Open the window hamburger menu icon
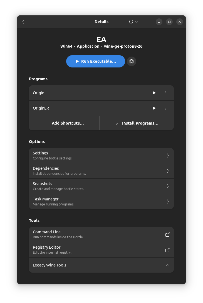Viewport: 203px width, 303px height. click(148, 22)
